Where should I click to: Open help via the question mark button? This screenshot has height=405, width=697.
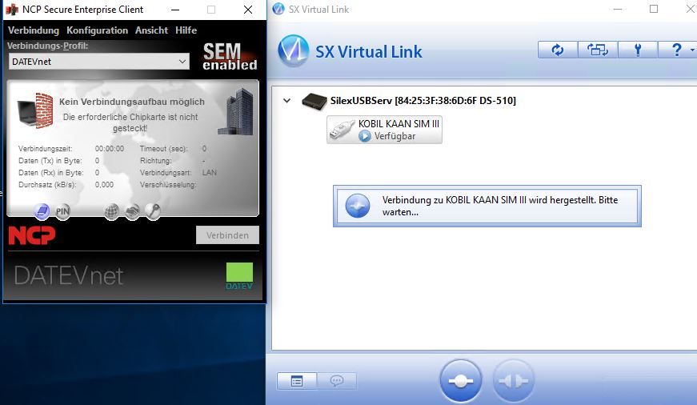[x=676, y=50]
